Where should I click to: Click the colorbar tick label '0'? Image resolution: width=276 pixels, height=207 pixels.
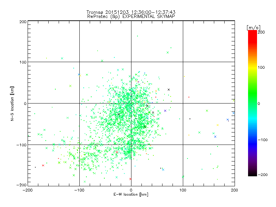(259, 103)
